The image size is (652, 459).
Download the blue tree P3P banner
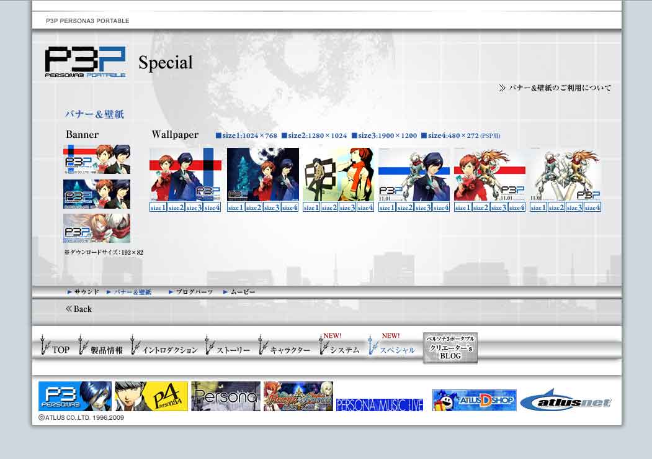[x=97, y=194]
